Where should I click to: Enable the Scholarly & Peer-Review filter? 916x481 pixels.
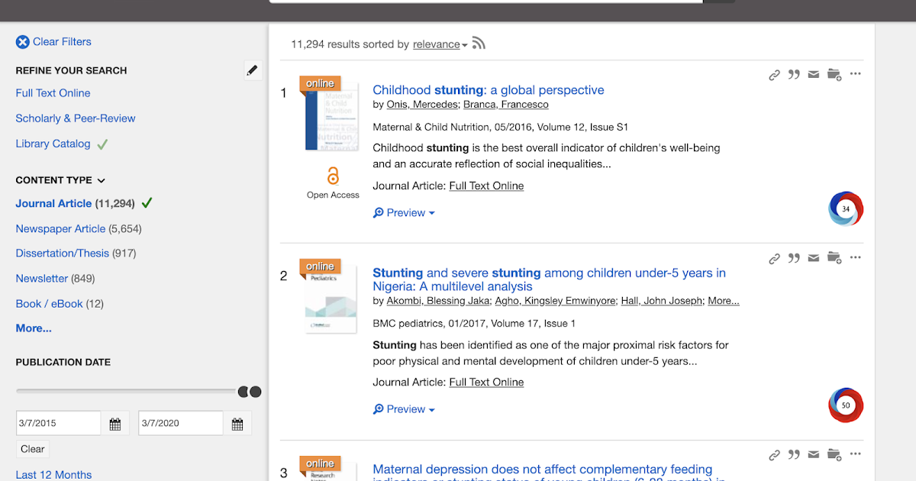coord(75,118)
